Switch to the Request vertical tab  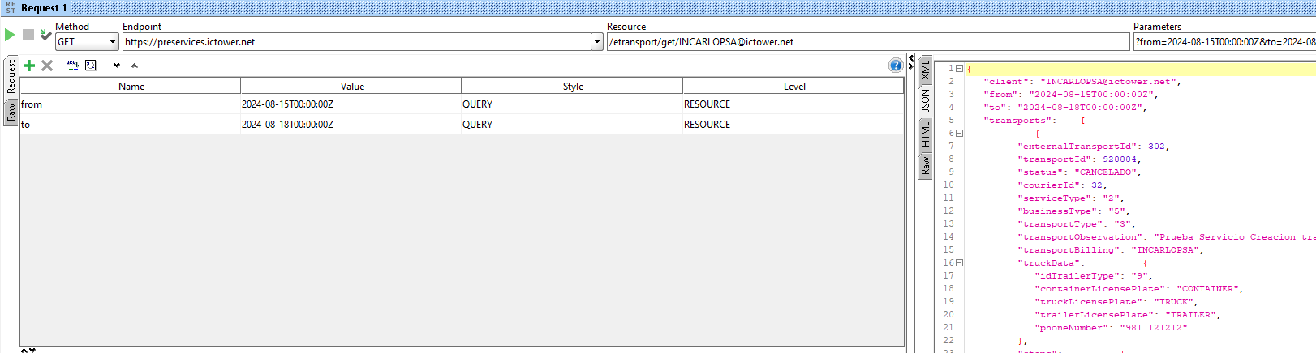(x=11, y=76)
